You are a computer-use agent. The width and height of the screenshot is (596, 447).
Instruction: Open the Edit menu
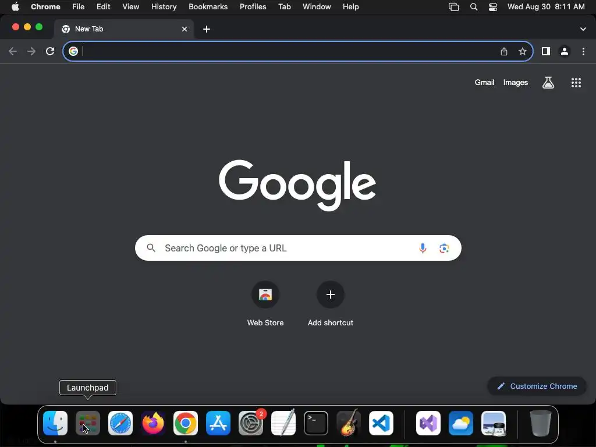(x=104, y=7)
